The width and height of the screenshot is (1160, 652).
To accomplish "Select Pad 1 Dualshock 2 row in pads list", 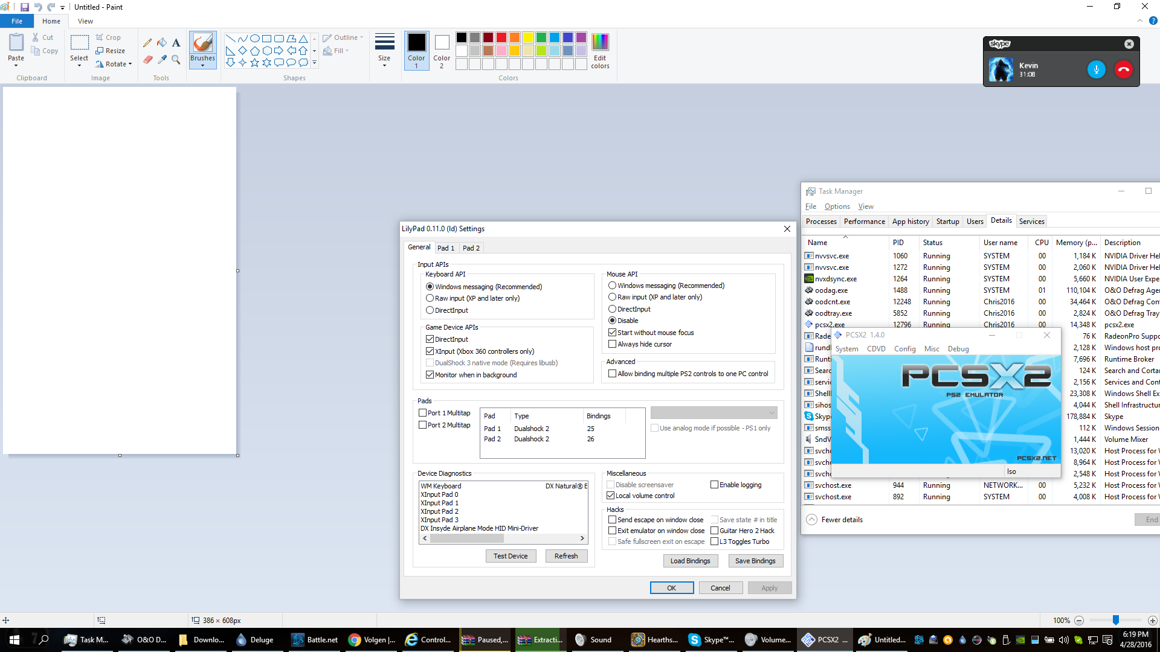I will pos(562,429).
